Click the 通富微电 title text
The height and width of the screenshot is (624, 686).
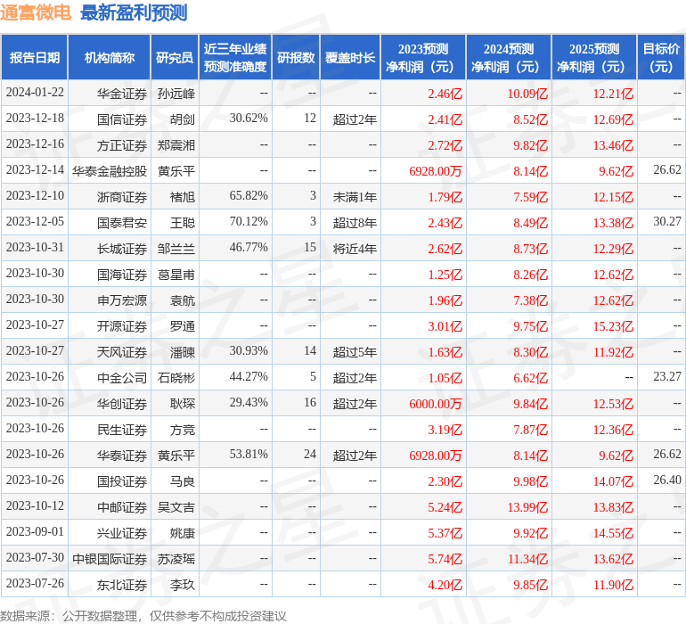[x=36, y=12]
